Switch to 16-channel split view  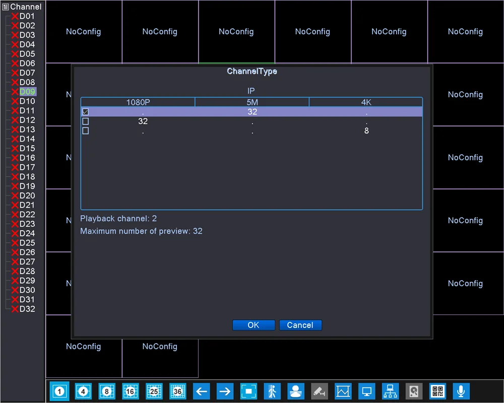(x=130, y=391)
